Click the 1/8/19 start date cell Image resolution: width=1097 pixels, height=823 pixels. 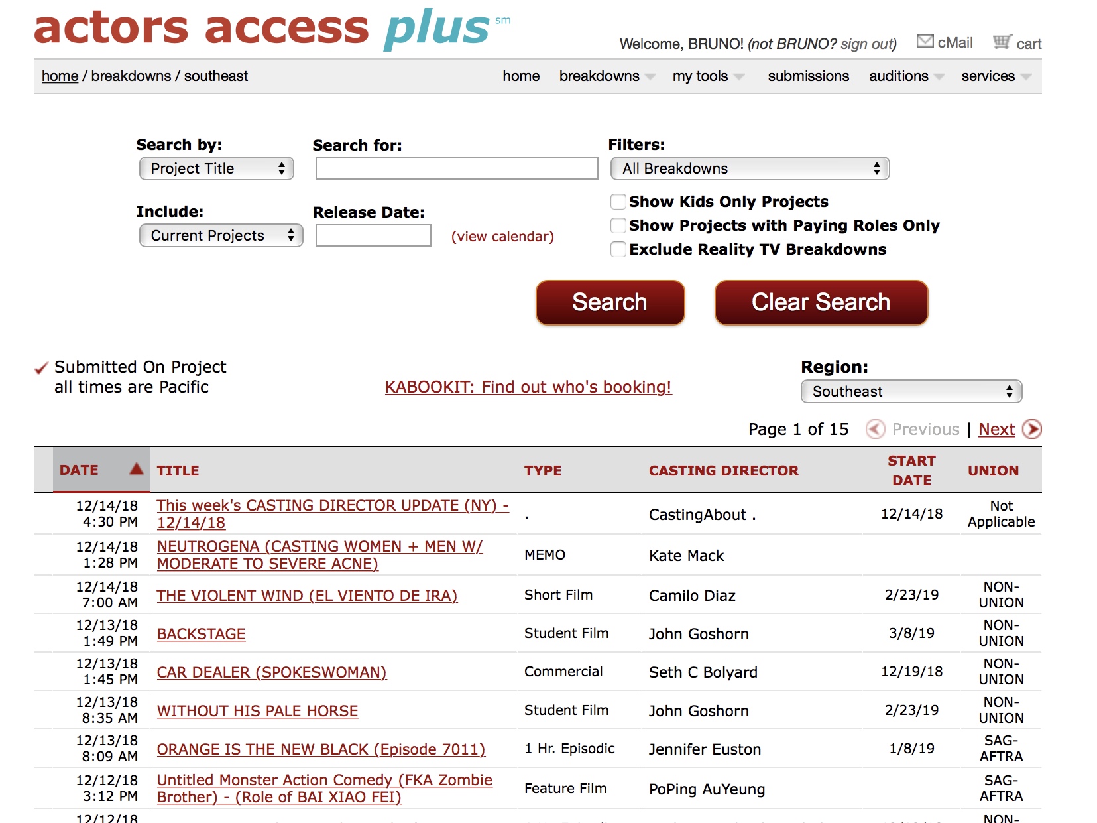coord(911,749)
